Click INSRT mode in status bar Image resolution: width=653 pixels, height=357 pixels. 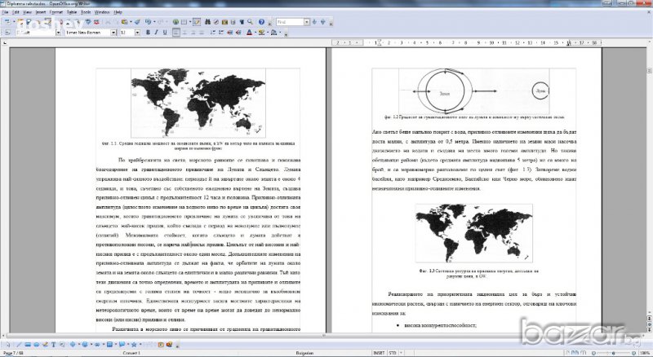coord(379,353)
